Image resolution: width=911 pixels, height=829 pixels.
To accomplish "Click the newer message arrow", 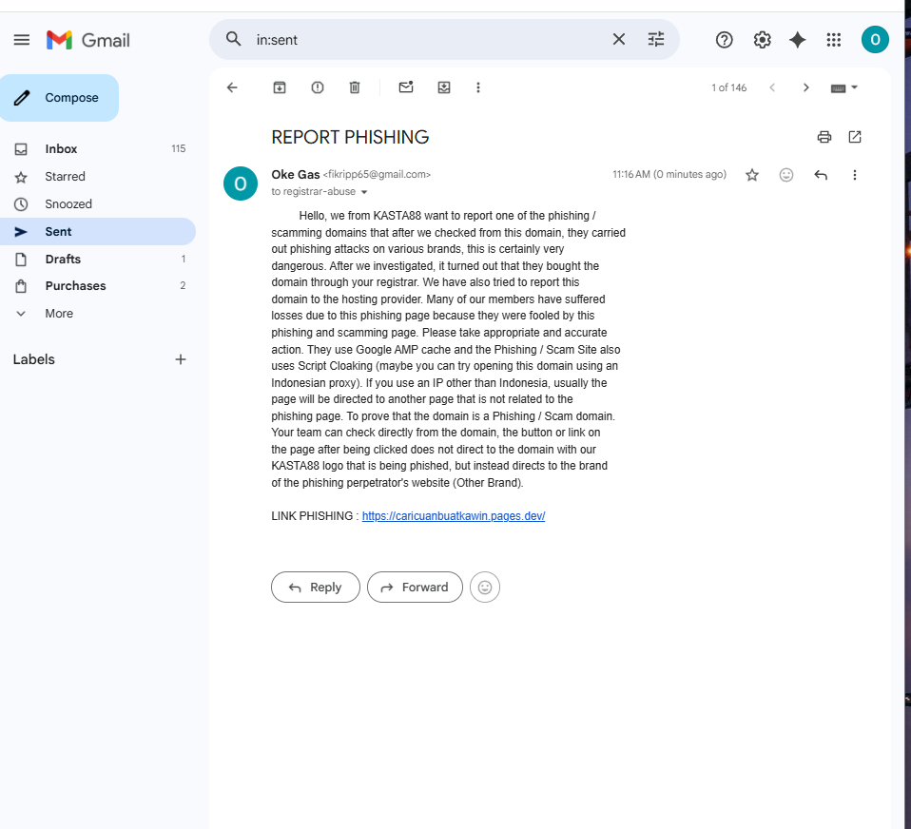I will 772,87.
